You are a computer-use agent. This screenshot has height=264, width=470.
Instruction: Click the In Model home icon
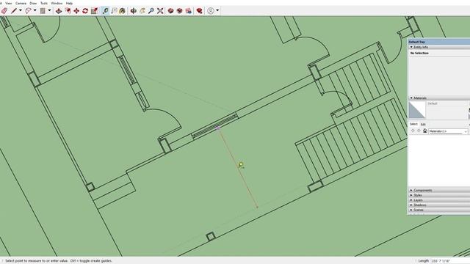(425, 131)
